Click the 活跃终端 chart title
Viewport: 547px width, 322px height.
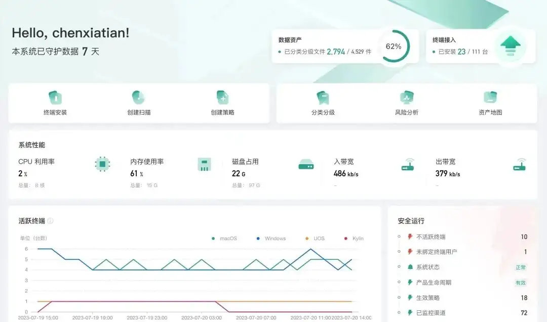32,221
